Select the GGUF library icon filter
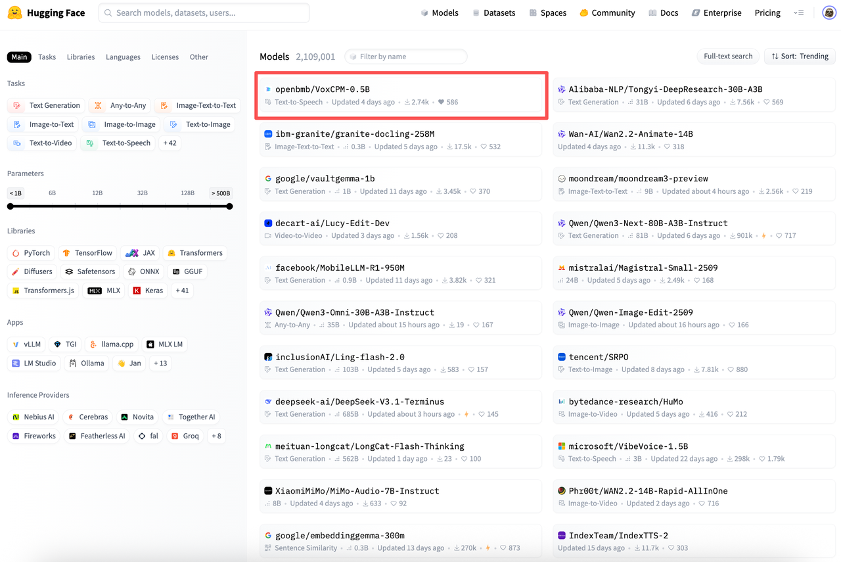Screen dimensions: 841x562 point(176,271)
